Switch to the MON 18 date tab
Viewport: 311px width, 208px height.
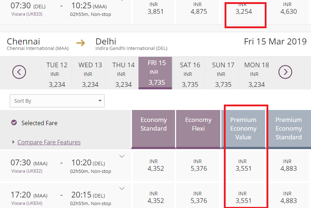pyautogui.click(x=257, y=74)
